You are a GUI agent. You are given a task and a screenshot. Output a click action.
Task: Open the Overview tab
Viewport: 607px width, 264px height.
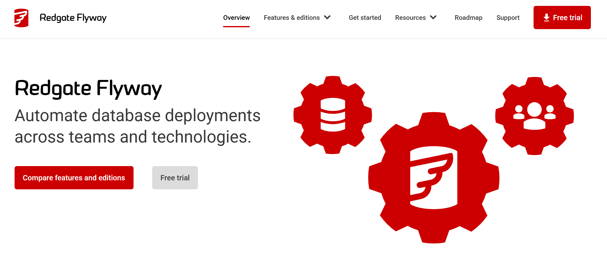pos(236,18)
